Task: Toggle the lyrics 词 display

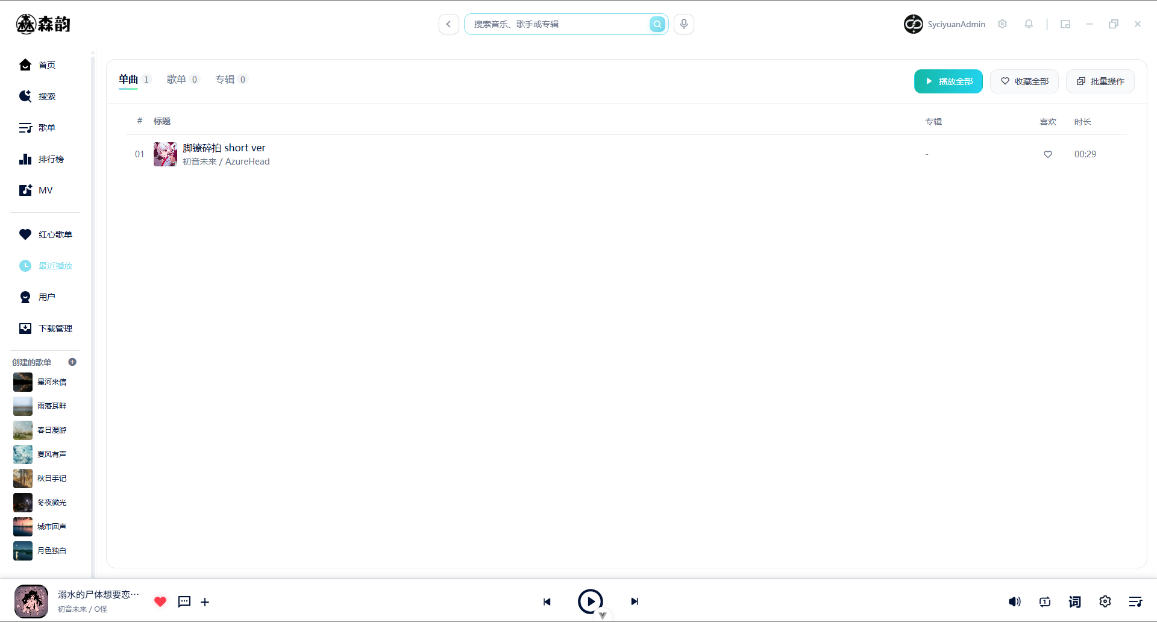Action: coord(1075,602)
